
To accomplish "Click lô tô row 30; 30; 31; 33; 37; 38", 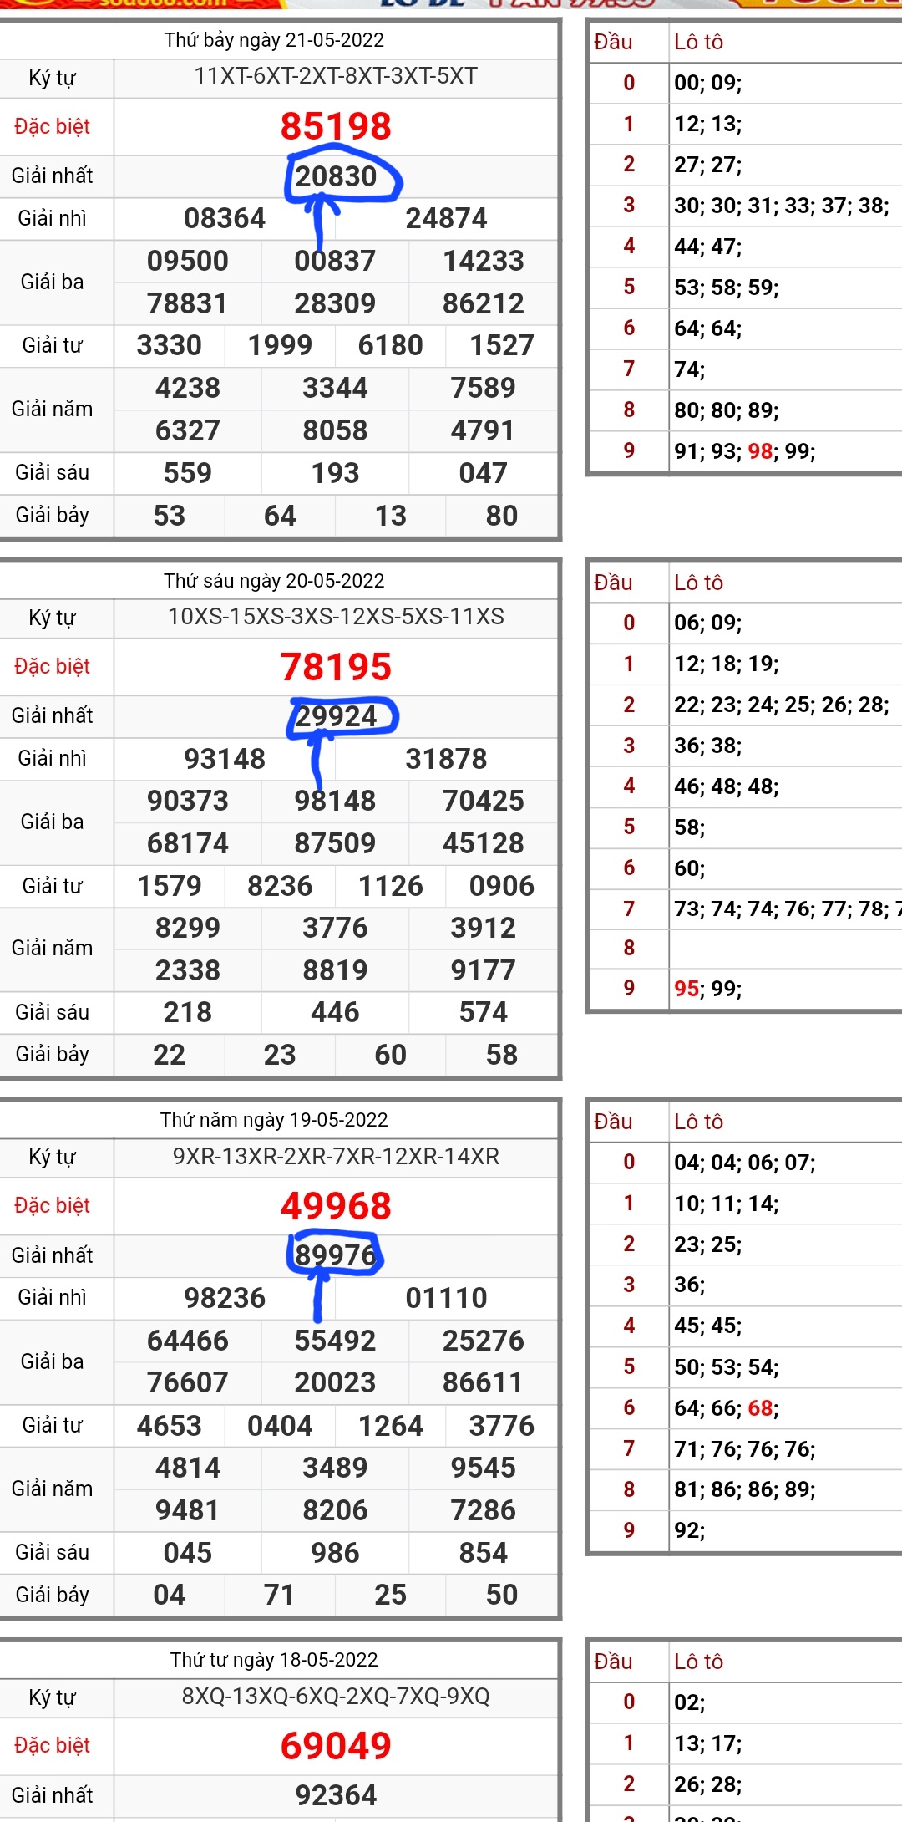I will pos(782,206).
